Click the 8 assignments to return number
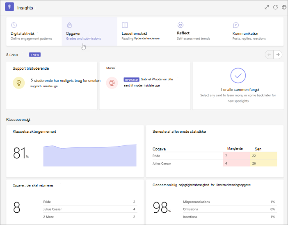Screen dimensions: 288x225 click(x=16, y=207)
